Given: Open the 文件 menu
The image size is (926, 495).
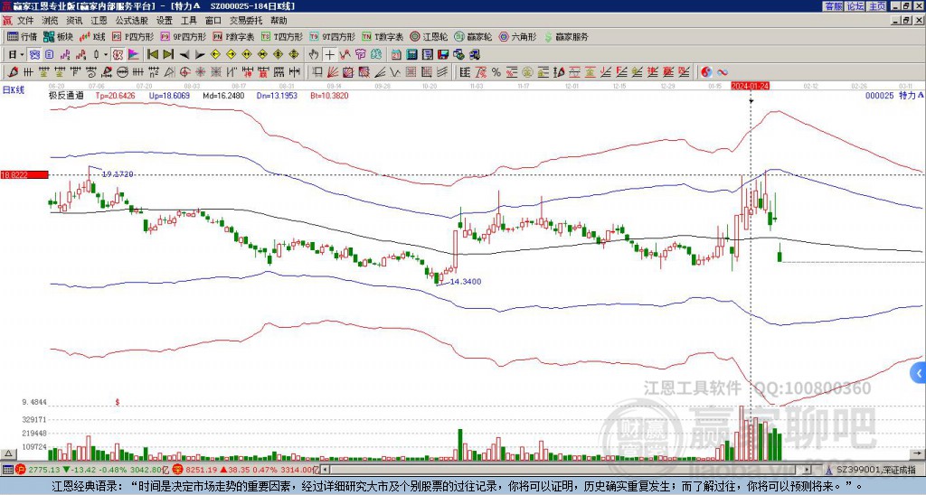Looking at the screenshot, I should [25, 20].
